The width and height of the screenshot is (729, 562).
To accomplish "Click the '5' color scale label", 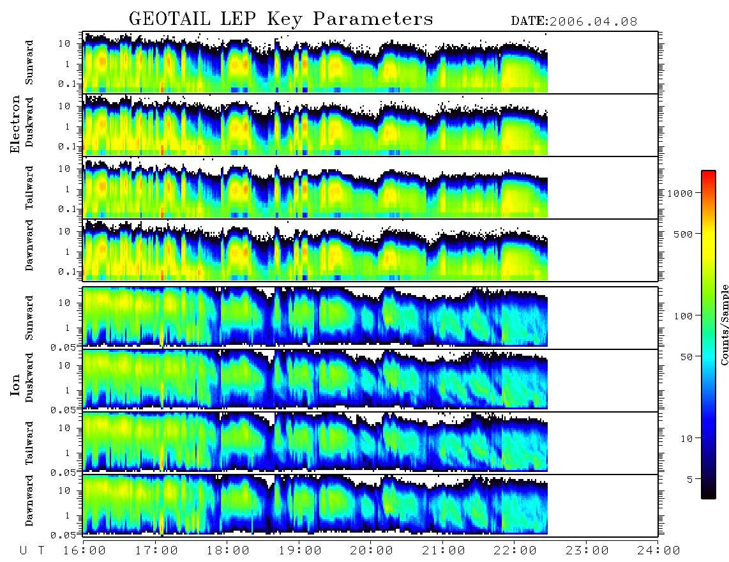I will pyautogui.click(x=689, y=479).
